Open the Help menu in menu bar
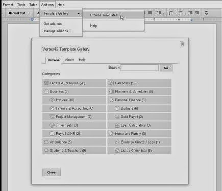Image resolution: width=222 pixels, height=191 pixels. (x=61, y=5)
